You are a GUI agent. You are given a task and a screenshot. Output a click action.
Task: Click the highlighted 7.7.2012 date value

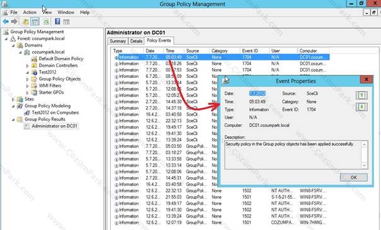[258, 94]
